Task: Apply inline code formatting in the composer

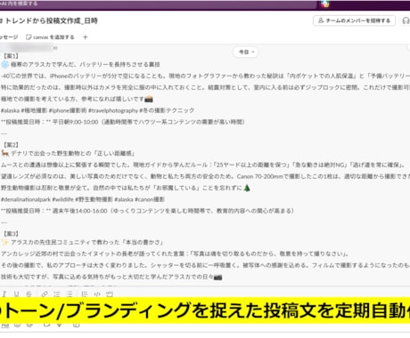Action: (x=97, y=294)
